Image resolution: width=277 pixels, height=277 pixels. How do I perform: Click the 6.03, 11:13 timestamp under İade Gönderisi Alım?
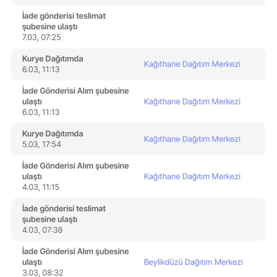[41, 113]
